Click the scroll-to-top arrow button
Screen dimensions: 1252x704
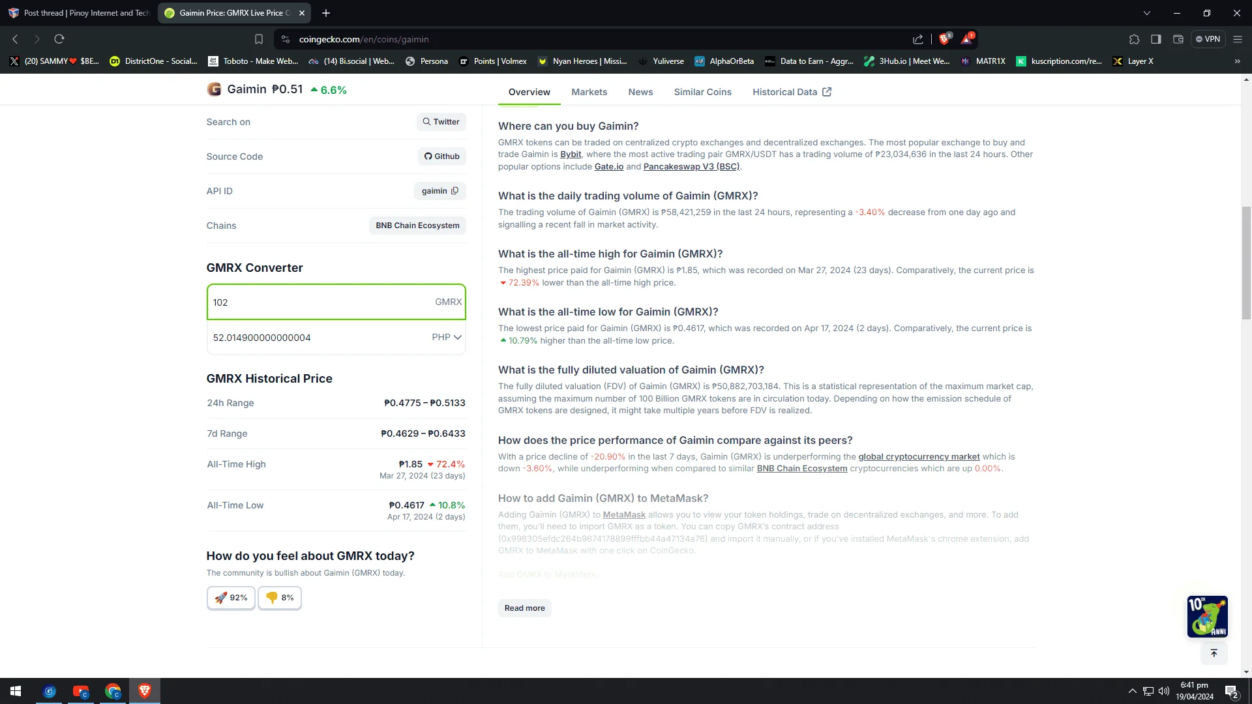[1214, 653]
